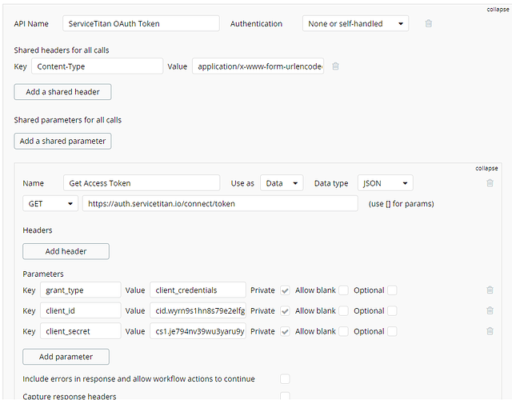Collapse the Get Access Token call
Image resolution: width=512 pixels, height=400 pixels.
pyautogui.click(x=486, y=168)
